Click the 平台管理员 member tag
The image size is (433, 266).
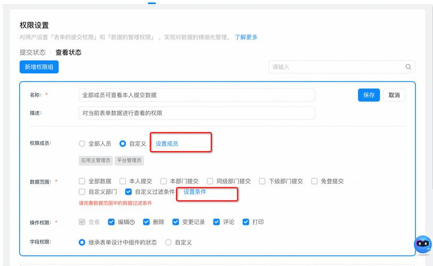click(129, 160)
